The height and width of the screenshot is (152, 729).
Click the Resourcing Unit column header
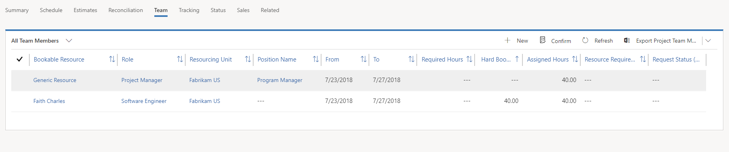click(211, 59)
